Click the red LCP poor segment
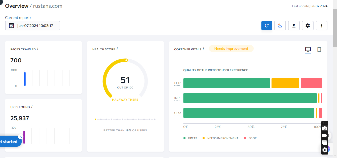 [311, 83]
